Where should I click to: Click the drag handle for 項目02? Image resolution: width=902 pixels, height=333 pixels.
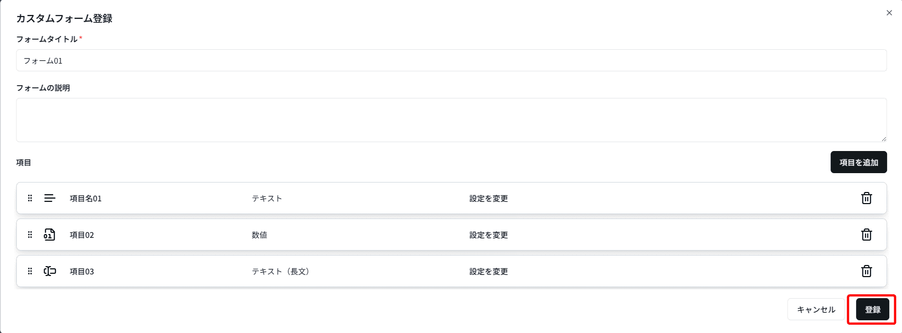30,235
